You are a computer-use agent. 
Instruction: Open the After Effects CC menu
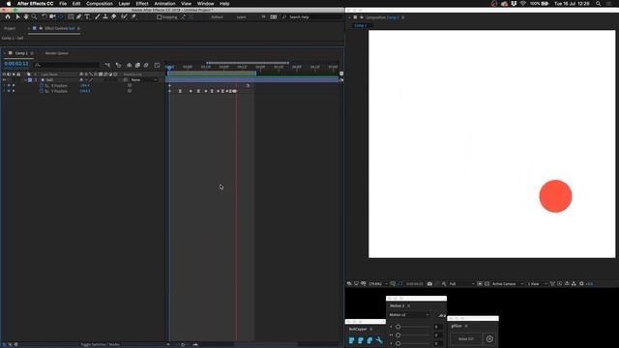pos(35,4)
